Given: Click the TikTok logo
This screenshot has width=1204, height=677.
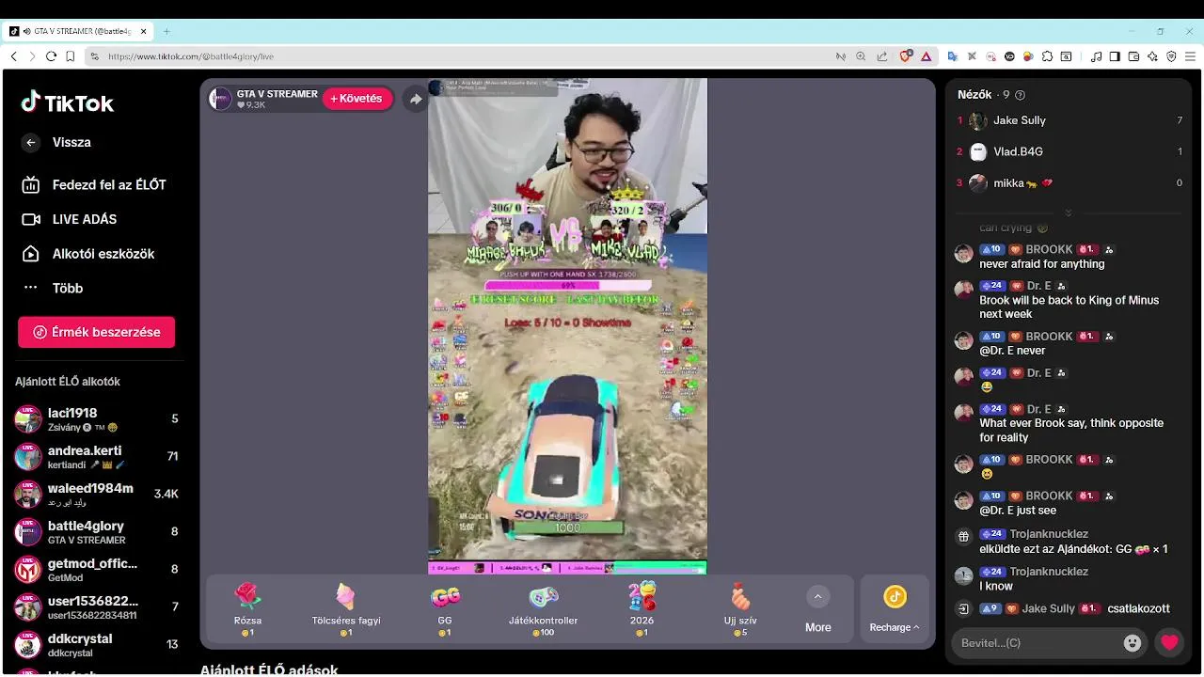Looking at the screenshot, I should pos(68,102).
